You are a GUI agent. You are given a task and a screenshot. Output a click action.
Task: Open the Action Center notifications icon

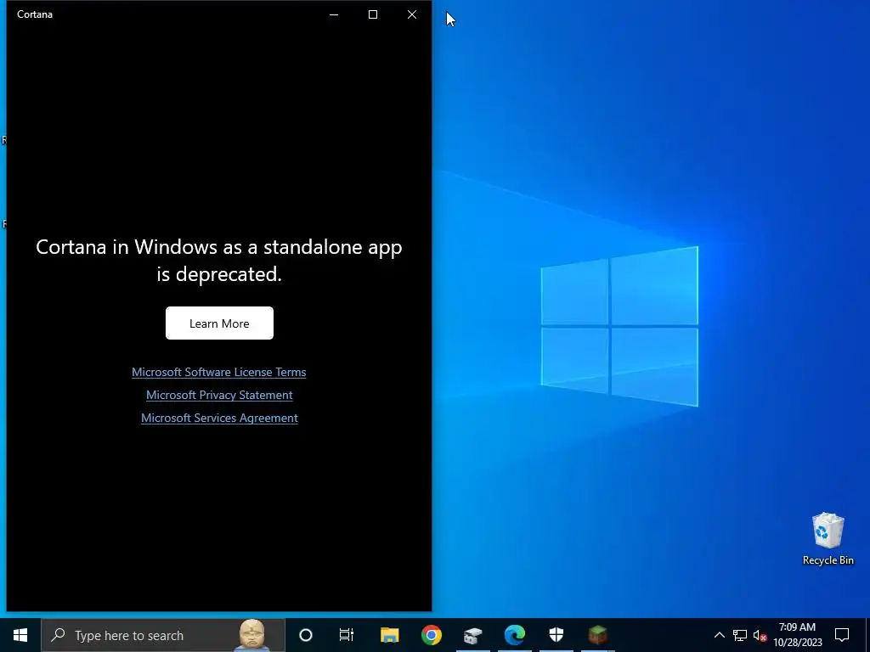point(842,635)
